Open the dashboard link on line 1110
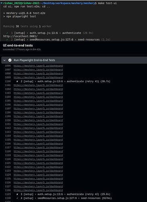 [38, 120]
